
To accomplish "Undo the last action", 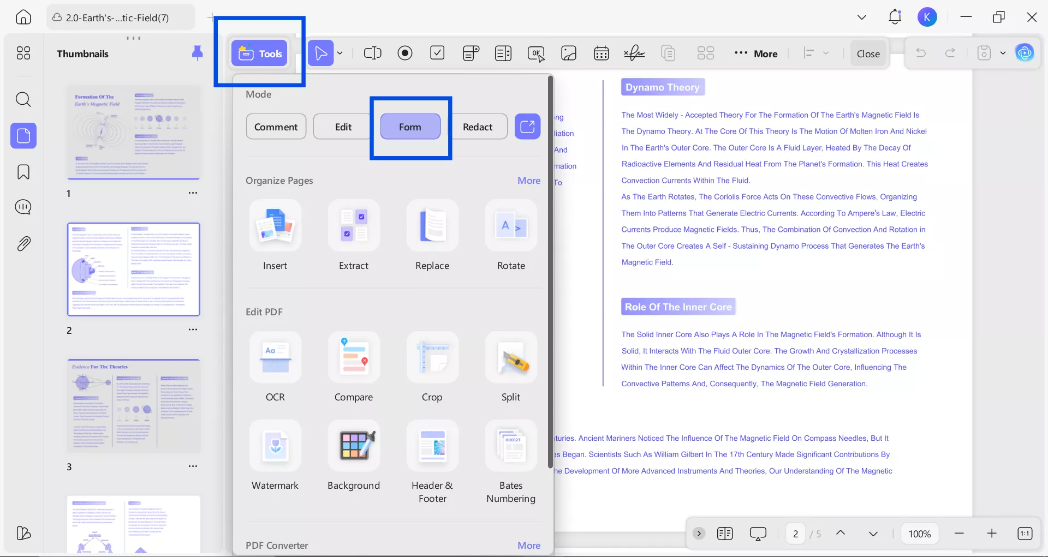I will 921,53.
